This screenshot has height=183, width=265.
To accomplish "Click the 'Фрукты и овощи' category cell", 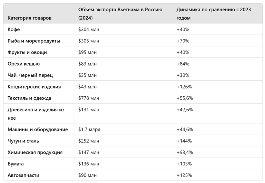I will click(27, 52).
